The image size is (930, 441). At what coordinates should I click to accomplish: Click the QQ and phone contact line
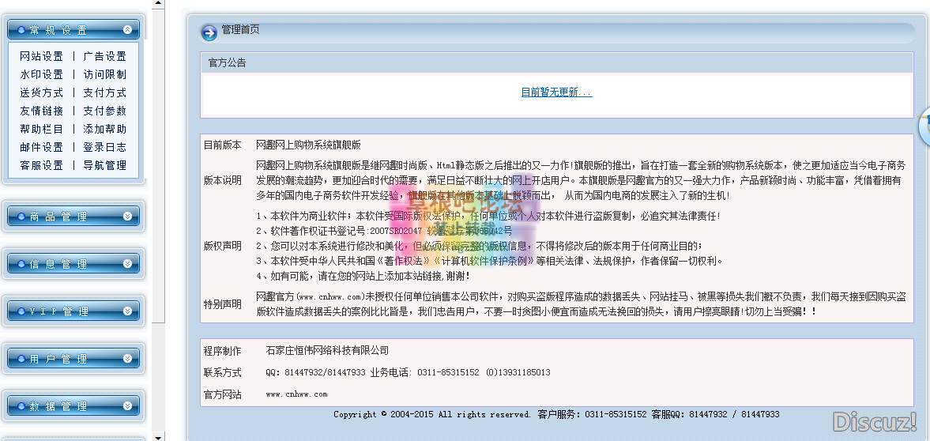408,373
